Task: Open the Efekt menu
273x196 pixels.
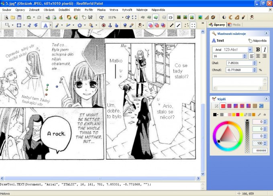Action: coord(77,10)
